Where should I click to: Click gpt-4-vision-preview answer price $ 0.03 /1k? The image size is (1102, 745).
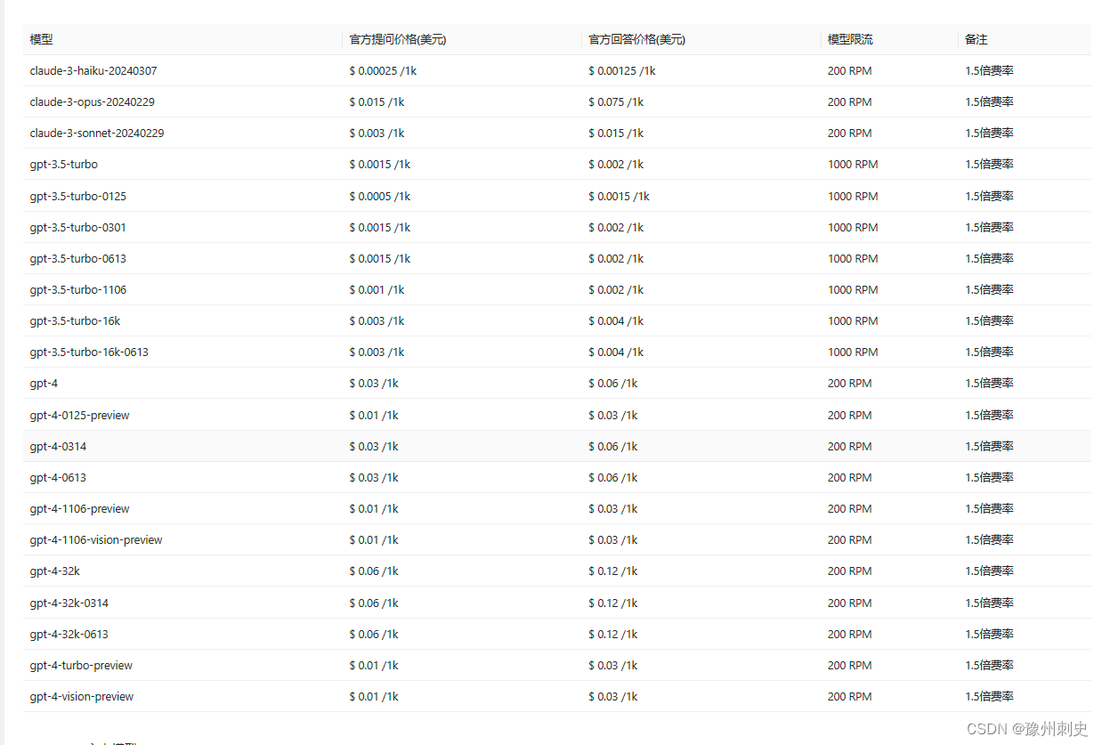tap(613, 696)
